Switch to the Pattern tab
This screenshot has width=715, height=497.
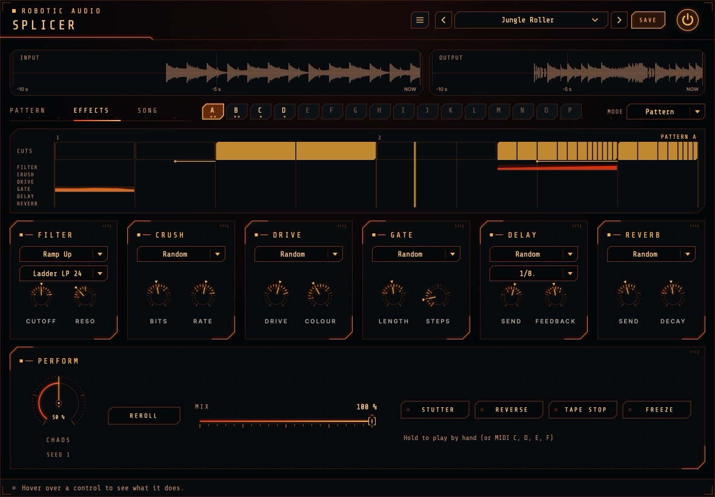coord(27,110)
